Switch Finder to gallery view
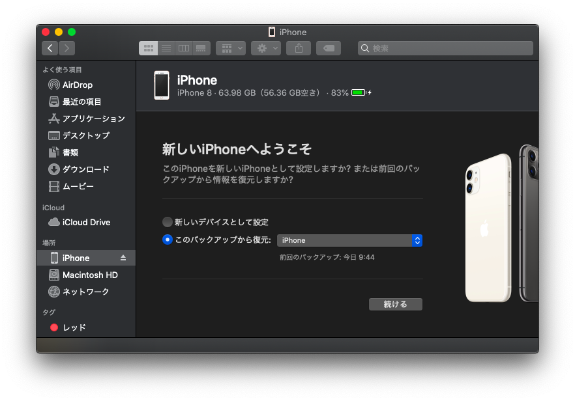The width and height of the screenshot is (575, 401). point(200,48)
